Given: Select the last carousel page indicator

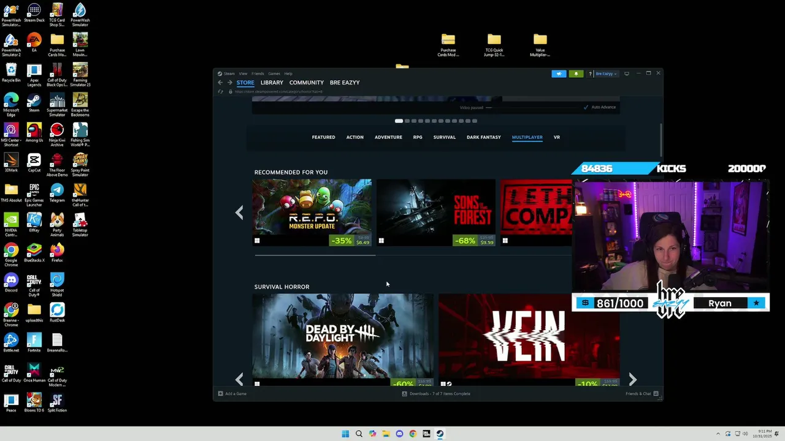Looking at the screenshot, I should (x=475, y=121).
